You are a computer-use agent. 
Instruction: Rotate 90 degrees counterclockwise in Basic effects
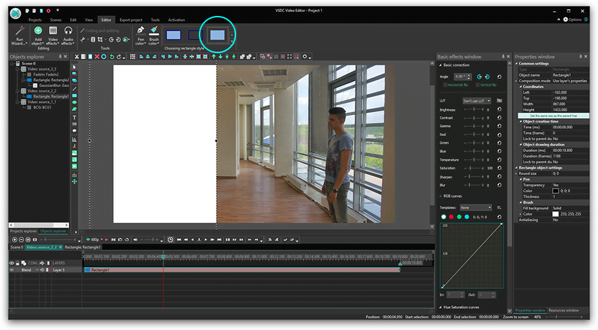[x=480, y=76]
